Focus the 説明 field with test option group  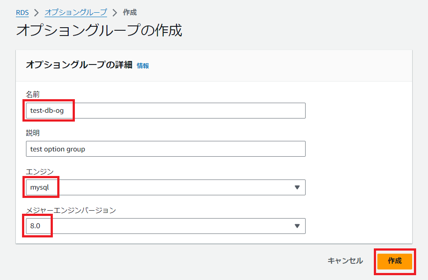(x=165, y=149)
